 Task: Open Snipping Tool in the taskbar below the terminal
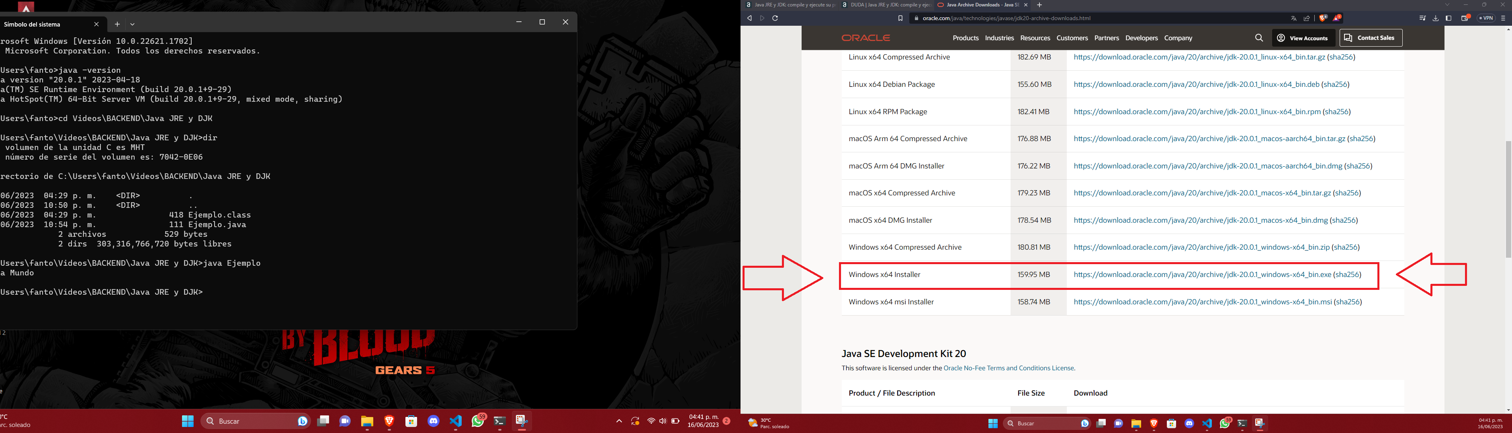click(521, 421)
